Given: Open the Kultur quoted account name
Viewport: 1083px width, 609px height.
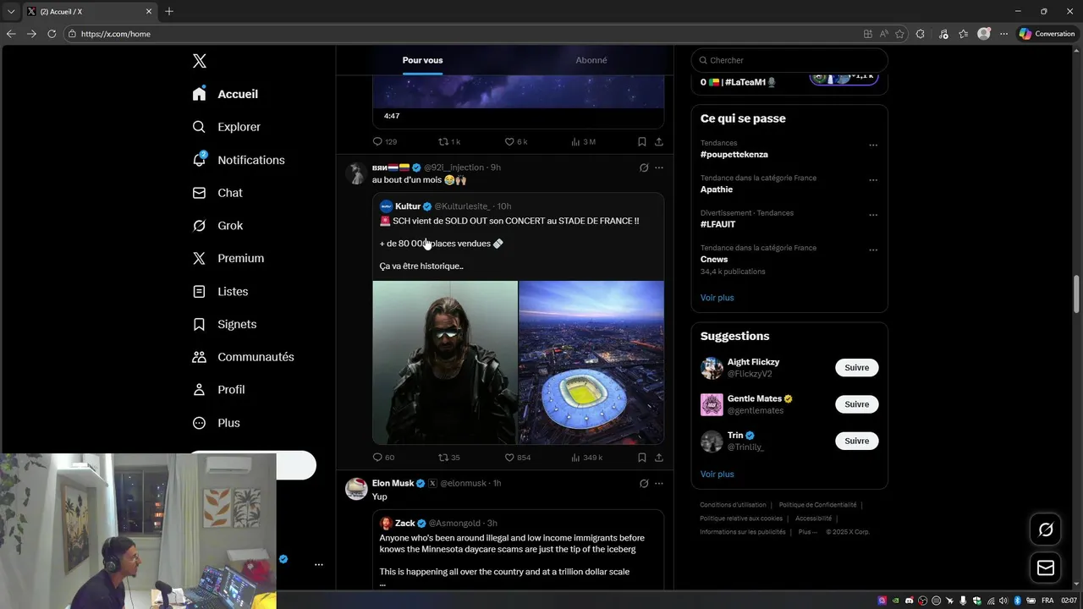Looking at the screenshot, I should coord(408,206).
